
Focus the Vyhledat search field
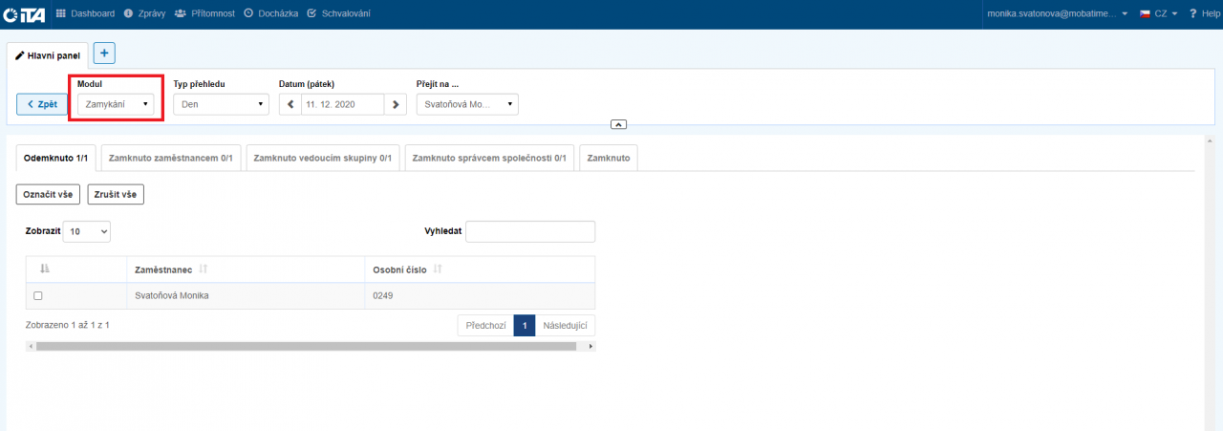tap(529, 231)
